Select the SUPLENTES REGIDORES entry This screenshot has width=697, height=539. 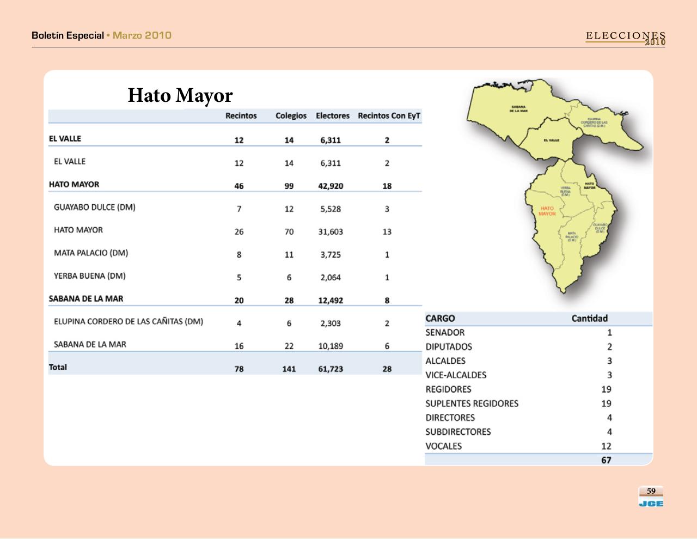click(472, 403)
